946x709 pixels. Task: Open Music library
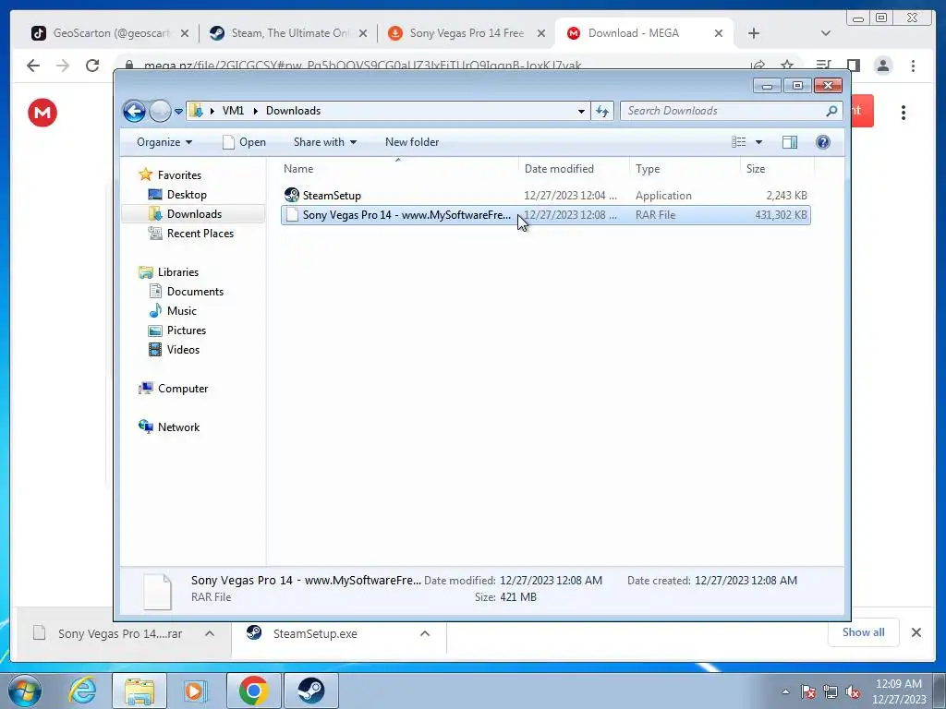182,311
